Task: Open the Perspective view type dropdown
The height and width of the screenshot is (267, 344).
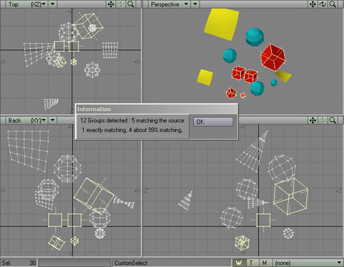Action: click(x=169, y=4)
